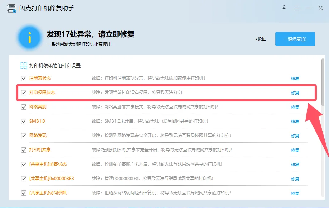Click the 一系列问题会影响打印机正常使用 subtitle

pos(79,44)
